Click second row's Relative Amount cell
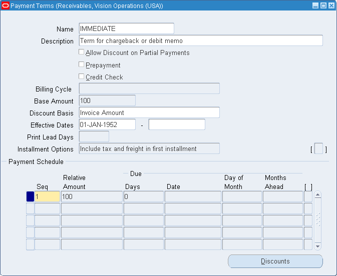The image size is (337, 276). tap(92, 208)
